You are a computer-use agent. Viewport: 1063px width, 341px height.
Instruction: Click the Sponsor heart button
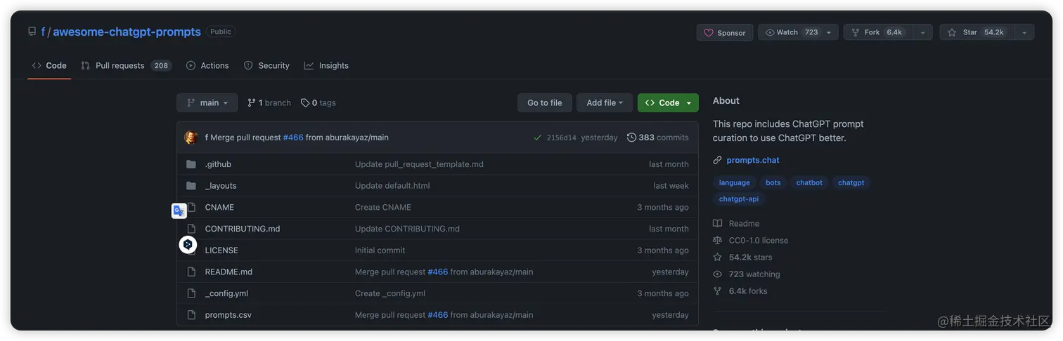pyautogui.click(x=725, y=32)
